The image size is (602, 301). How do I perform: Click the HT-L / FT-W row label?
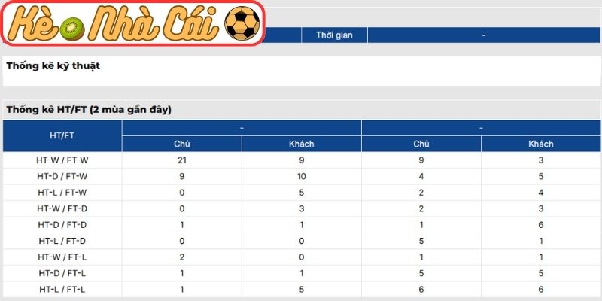(62, 193)
